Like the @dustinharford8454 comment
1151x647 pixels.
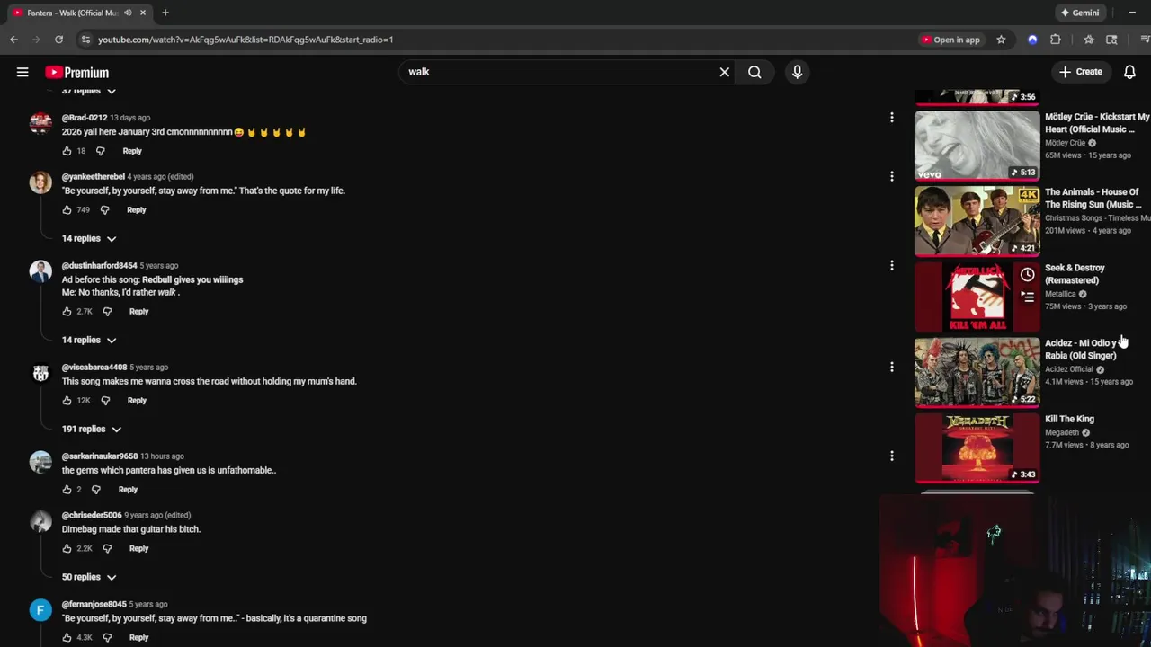click(x=67, y=311)
